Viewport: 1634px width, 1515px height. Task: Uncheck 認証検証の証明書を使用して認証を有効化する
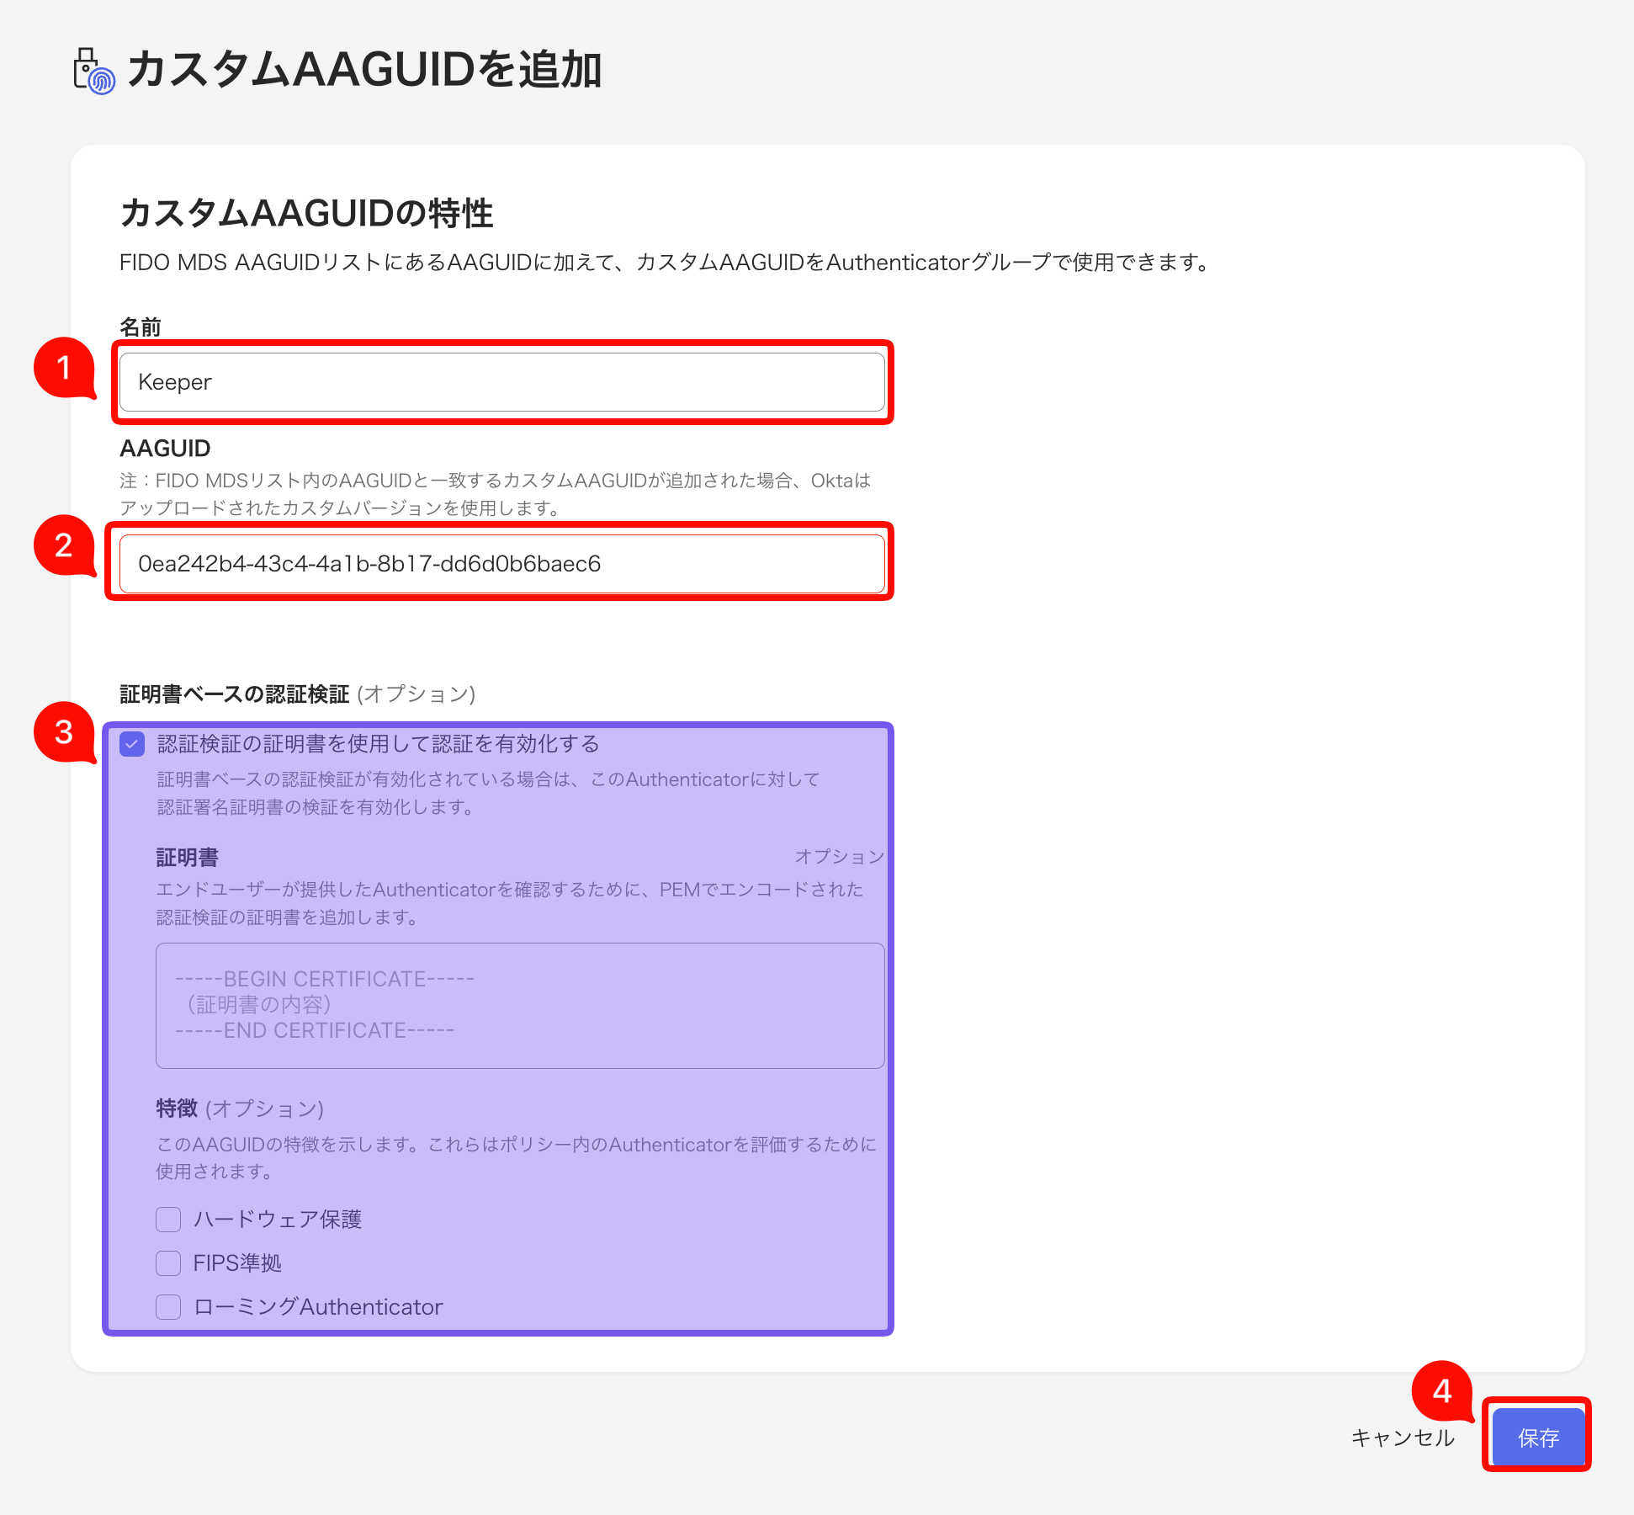point(132,744)
